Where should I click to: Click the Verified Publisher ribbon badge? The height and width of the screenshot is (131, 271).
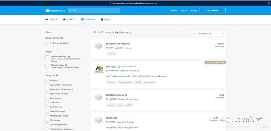click(215, 63)
